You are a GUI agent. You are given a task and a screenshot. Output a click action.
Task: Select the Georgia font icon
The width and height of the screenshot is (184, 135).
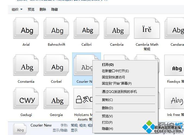click(x=56, y=98)
